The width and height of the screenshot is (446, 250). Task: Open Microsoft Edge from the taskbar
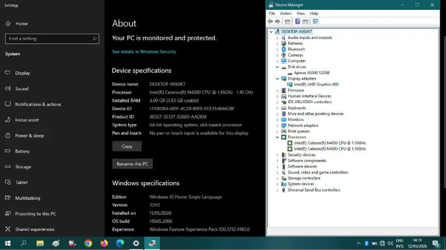click(120, 243)
